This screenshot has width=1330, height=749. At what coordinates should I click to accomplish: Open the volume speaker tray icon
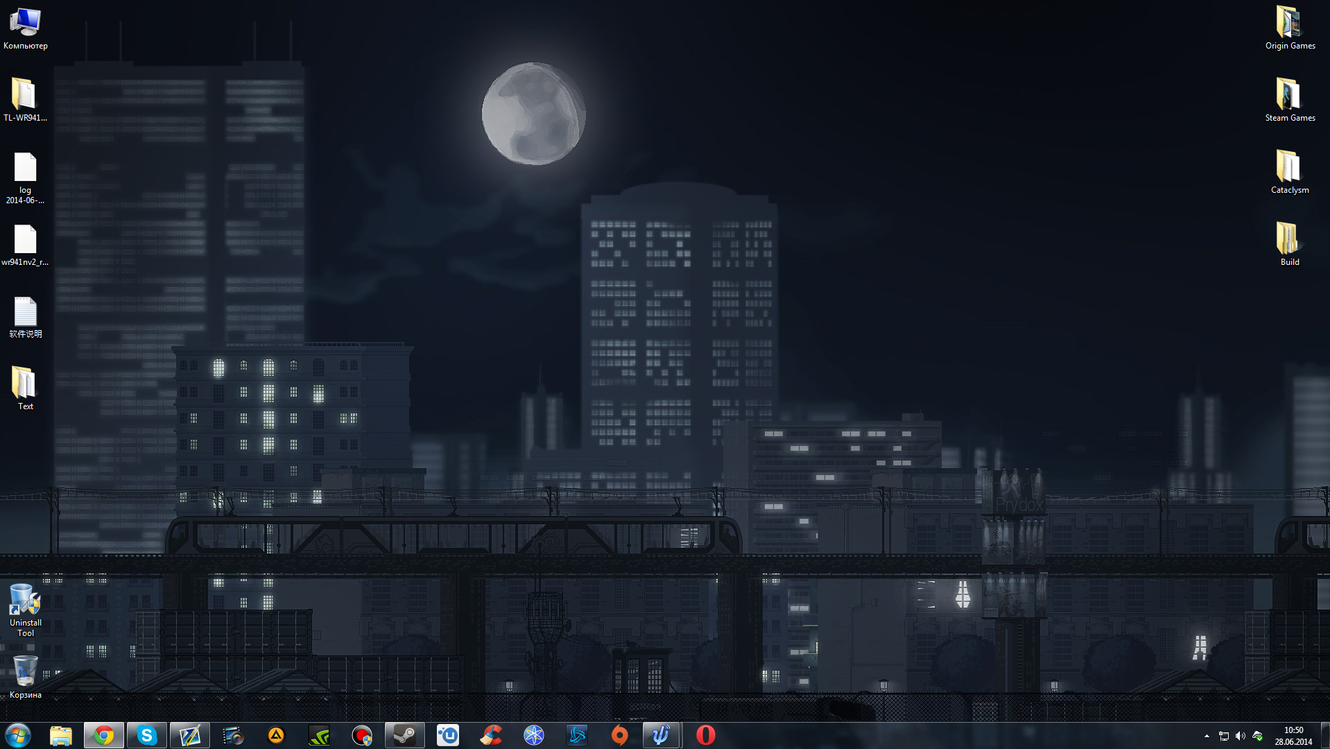(1241, 736)
